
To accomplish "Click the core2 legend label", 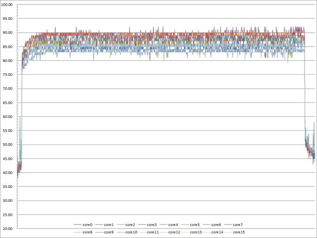I will pyautogui.click(x=131, y=225).
